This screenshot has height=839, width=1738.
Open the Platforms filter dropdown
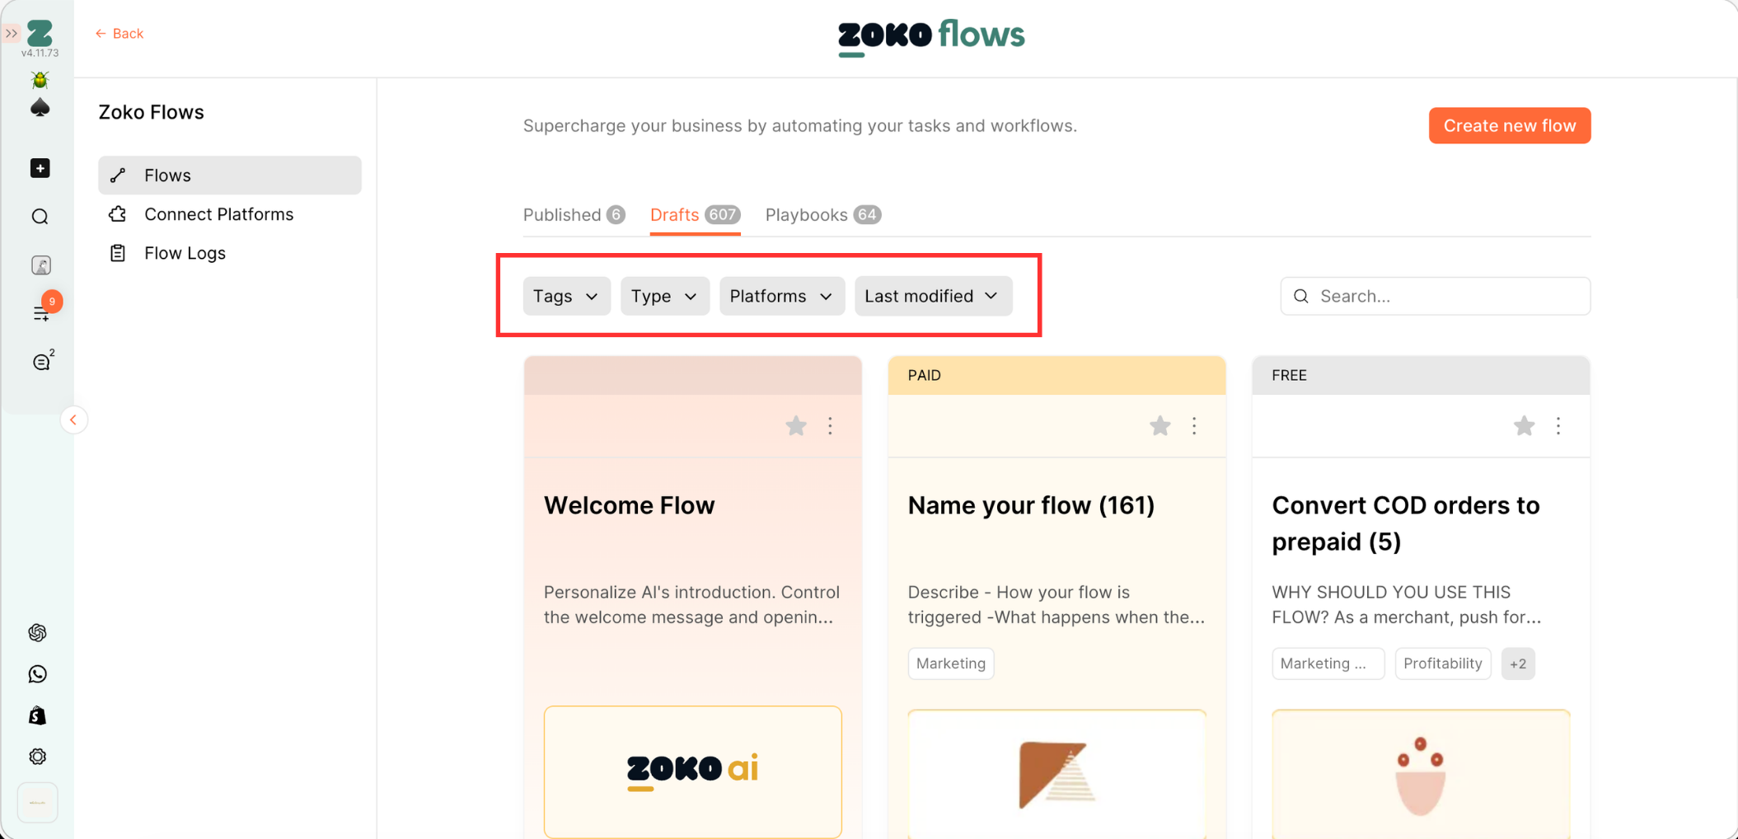pyautogui.click(x=782, y=296)
